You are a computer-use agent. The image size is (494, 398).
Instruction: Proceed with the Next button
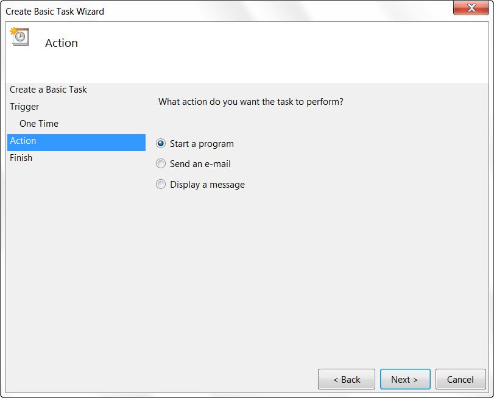point(404,379)
